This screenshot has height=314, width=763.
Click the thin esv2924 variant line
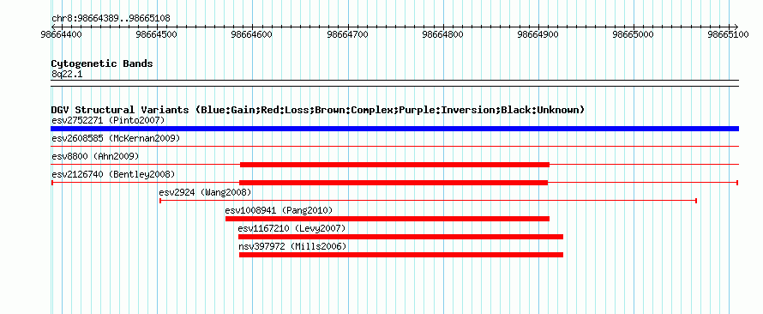click(428, 201)
